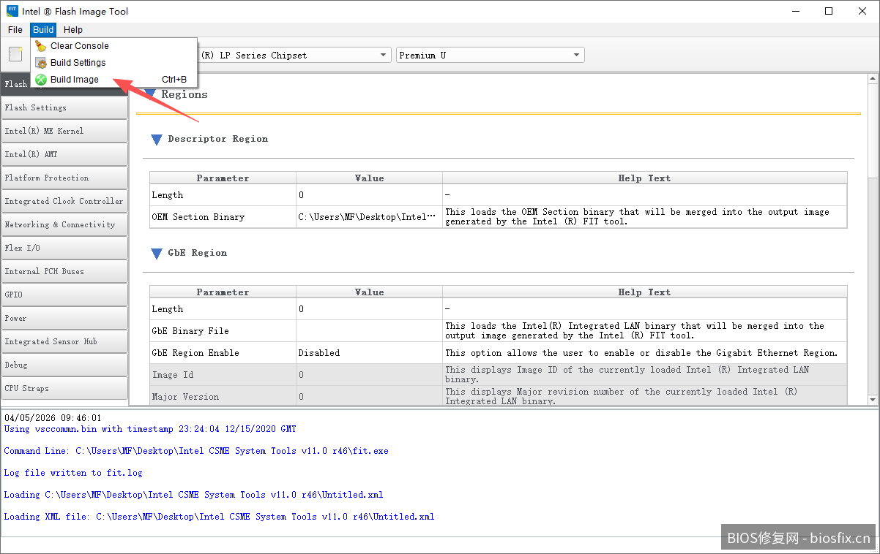Image resolution: width=880 pixels, height=554 pixels.
Task: Open the Help menu
Action: pyautogui.click(x=73, y=30)
